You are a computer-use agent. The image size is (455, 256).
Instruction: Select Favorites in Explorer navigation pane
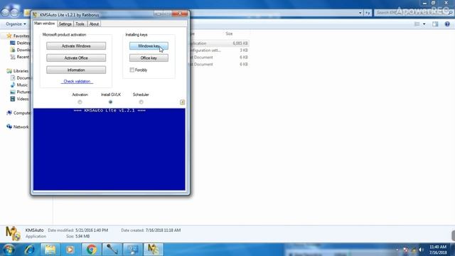click(21, 36)
